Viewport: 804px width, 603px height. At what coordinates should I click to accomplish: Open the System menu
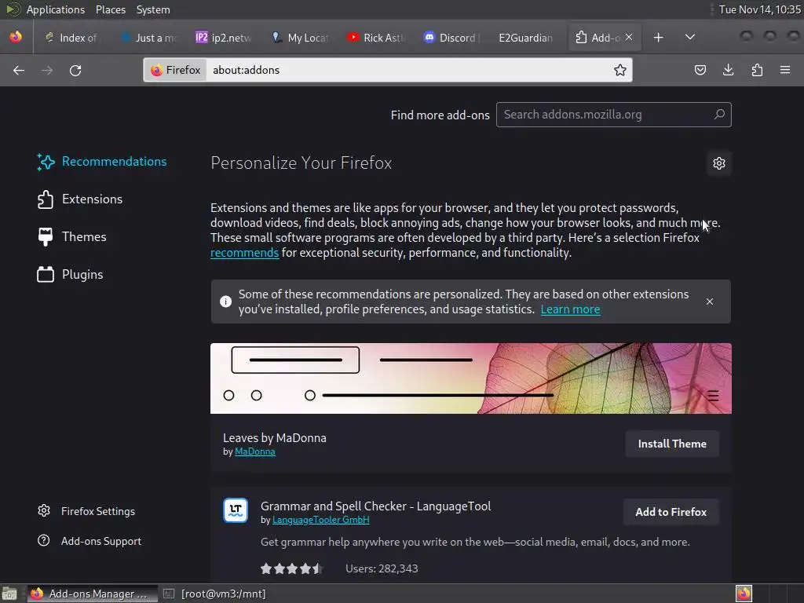pos(153,9)
